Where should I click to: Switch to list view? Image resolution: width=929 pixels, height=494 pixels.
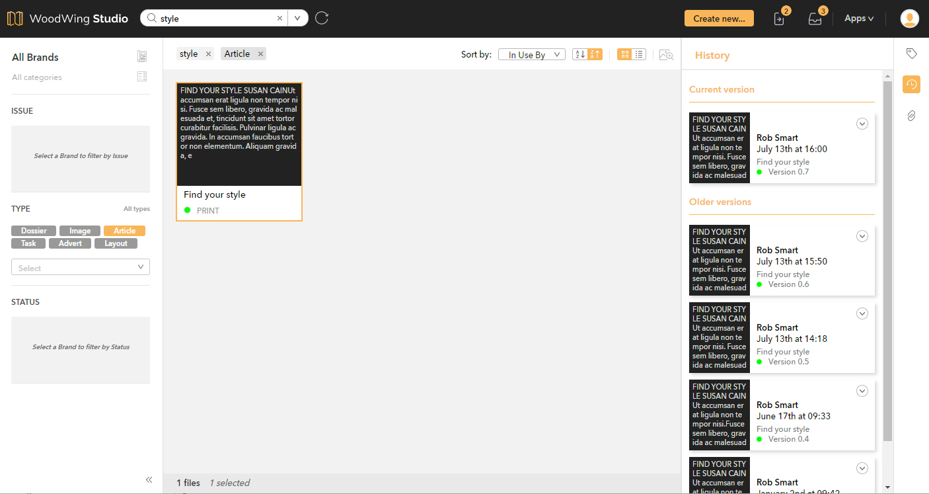[639, 55]
